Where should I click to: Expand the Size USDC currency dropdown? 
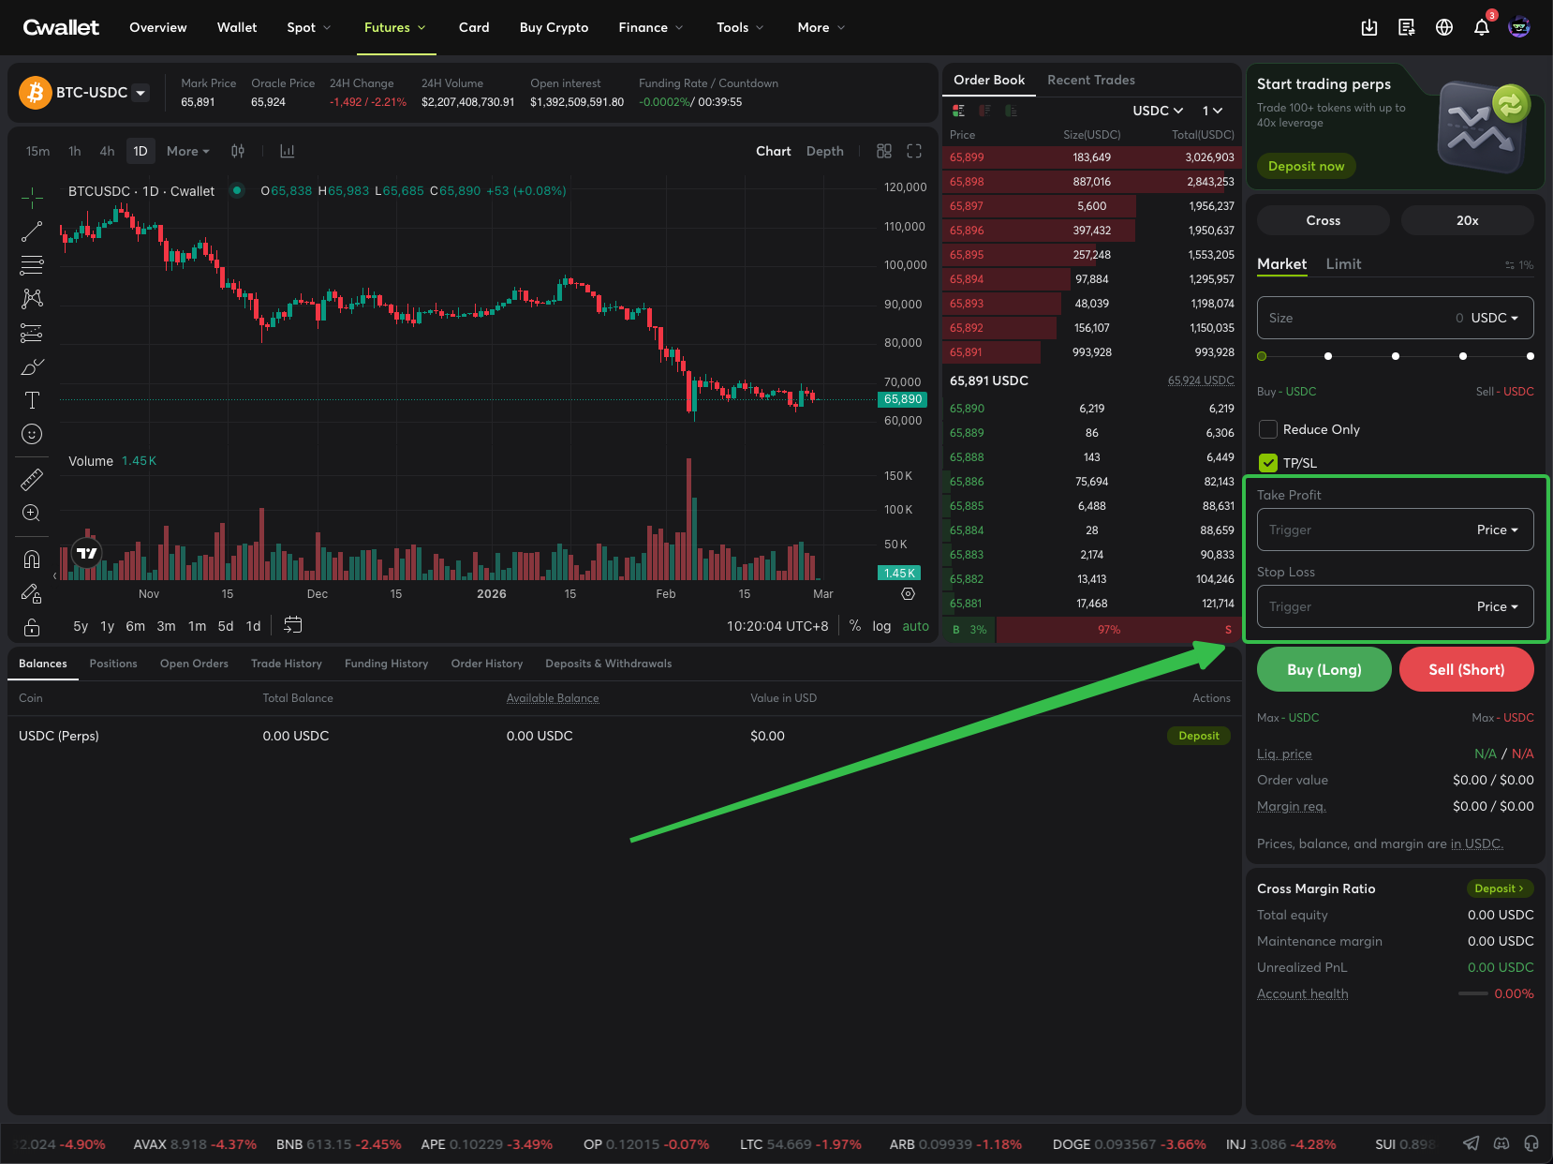pos(1494,318)
